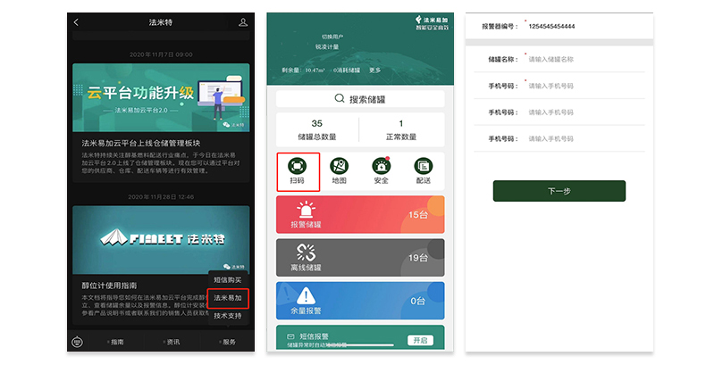Switch to keyboard input icon in bottom bar

(78, 343)
